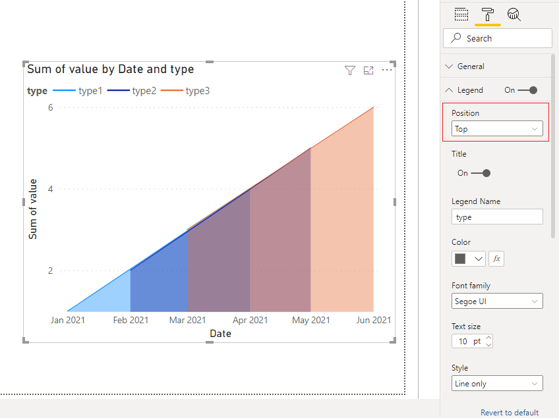Click the orange type3 area in the chart
The image size is (559, 418).
pyautogui.click(x=342, y=228)
